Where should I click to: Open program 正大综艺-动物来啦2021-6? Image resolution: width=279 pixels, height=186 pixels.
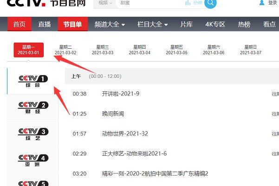pos(134,154)
